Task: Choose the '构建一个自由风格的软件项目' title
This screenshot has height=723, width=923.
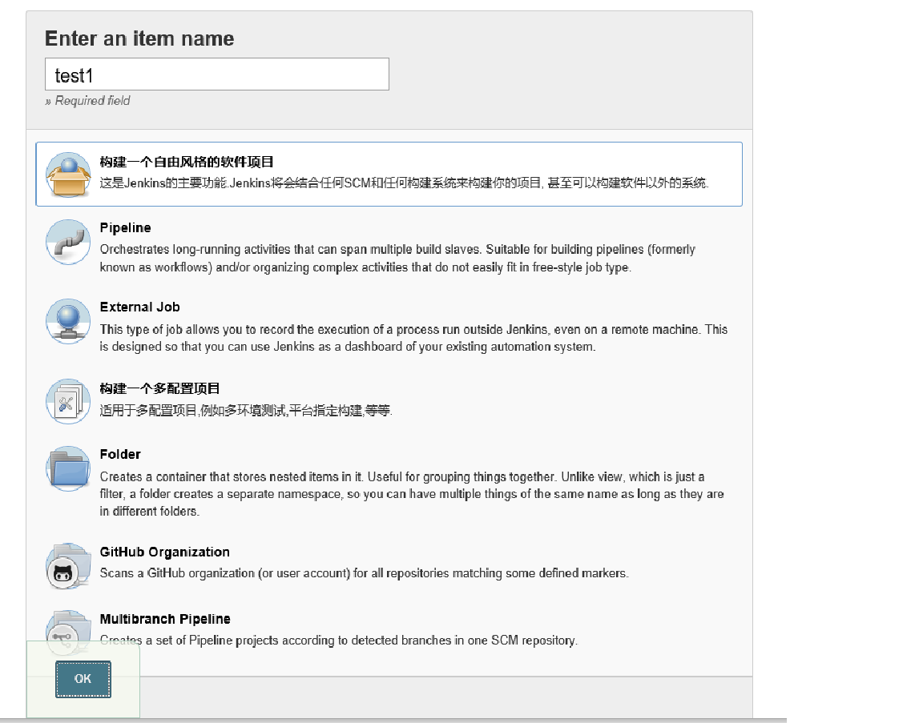Action: click(187, 162)
